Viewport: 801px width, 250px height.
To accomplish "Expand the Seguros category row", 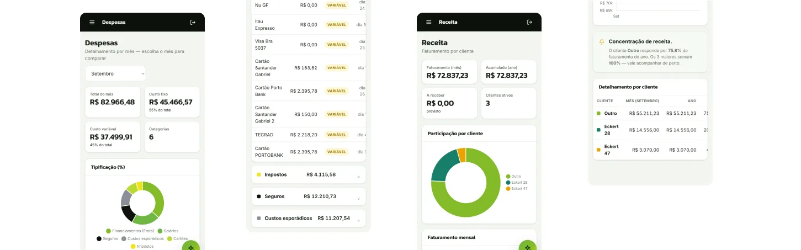I will [308, 196].
